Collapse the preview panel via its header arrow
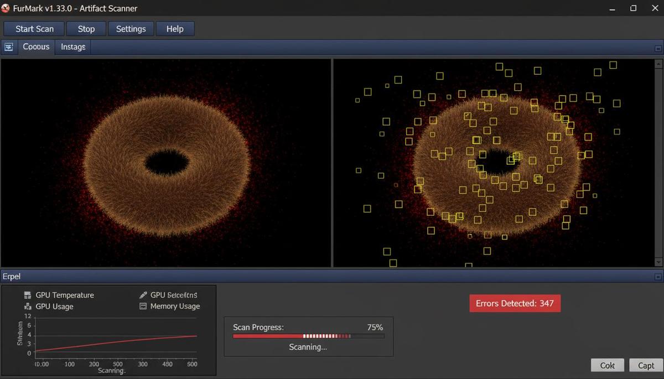Image resolution: width=664 pixels, height=379 pixels. point(658,49)
